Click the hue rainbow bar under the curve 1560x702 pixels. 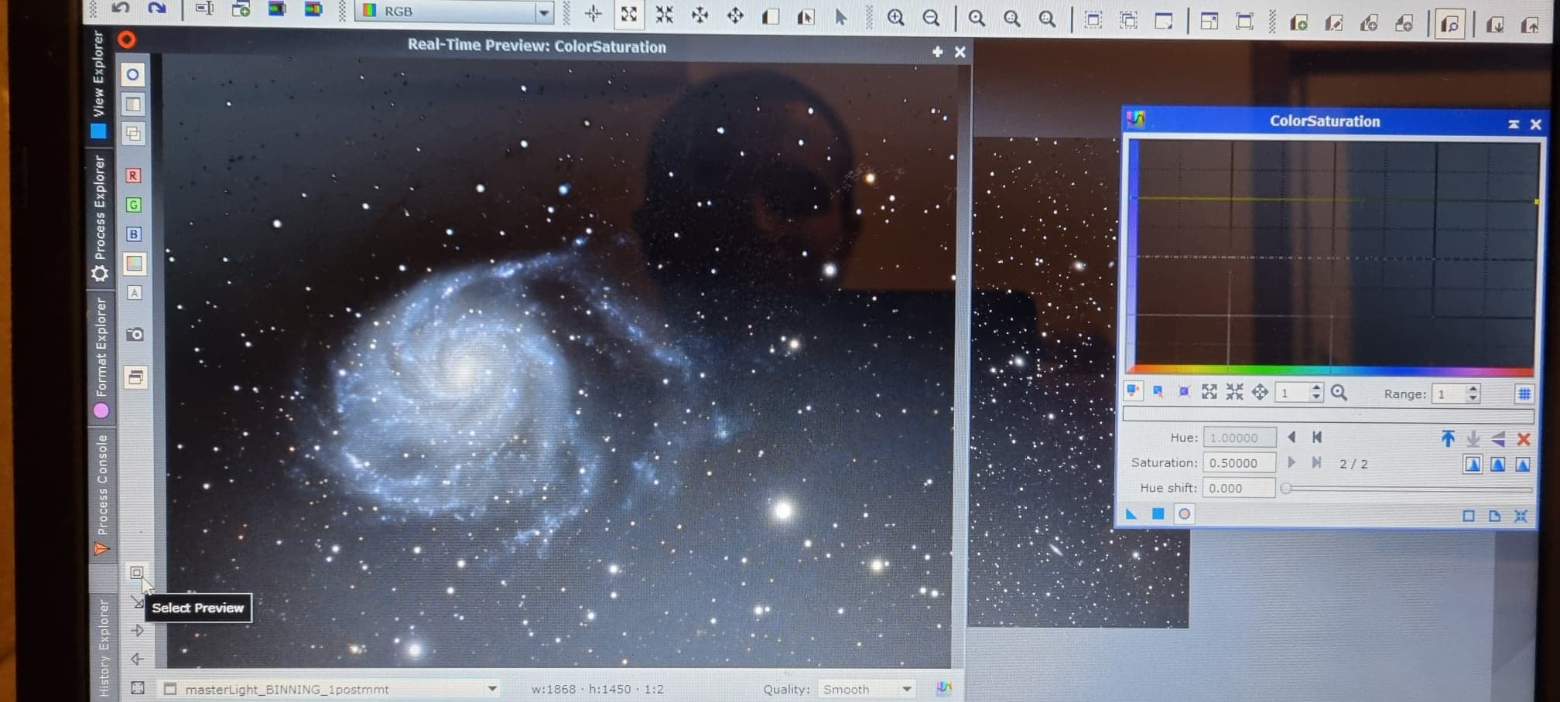pyautogui.click(x=1331, y=371)
